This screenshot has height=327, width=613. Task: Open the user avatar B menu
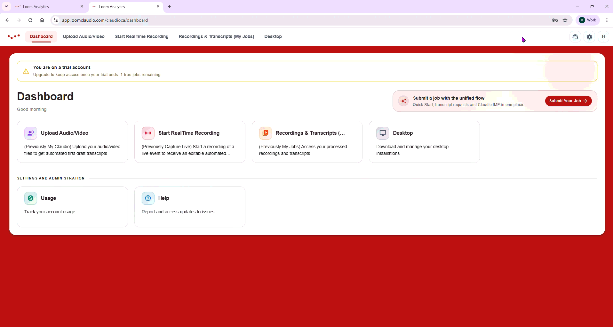tap(604, 37)
